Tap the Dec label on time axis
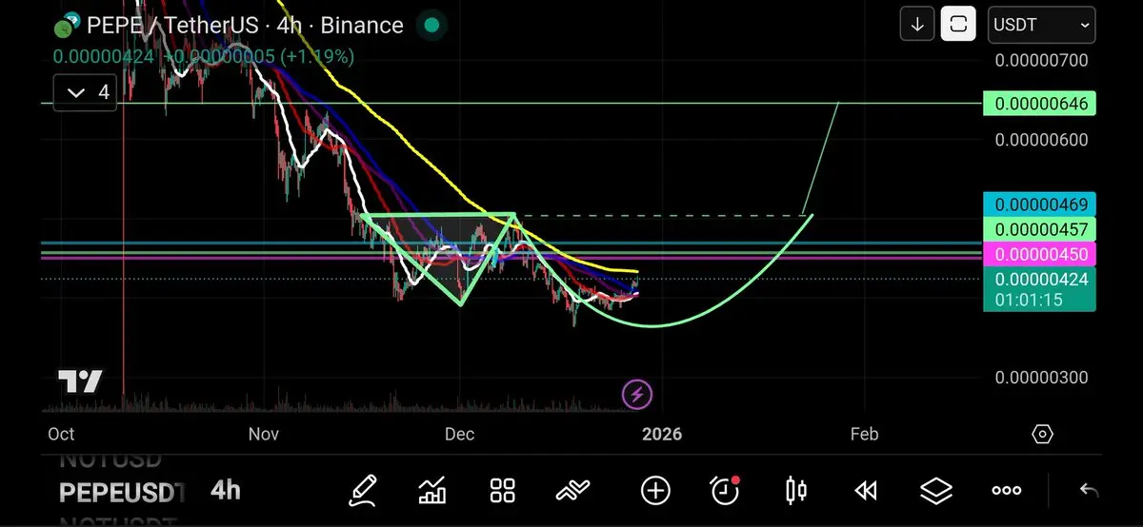This screenshot has width=1143, height=527. click(x=459, y=434)
